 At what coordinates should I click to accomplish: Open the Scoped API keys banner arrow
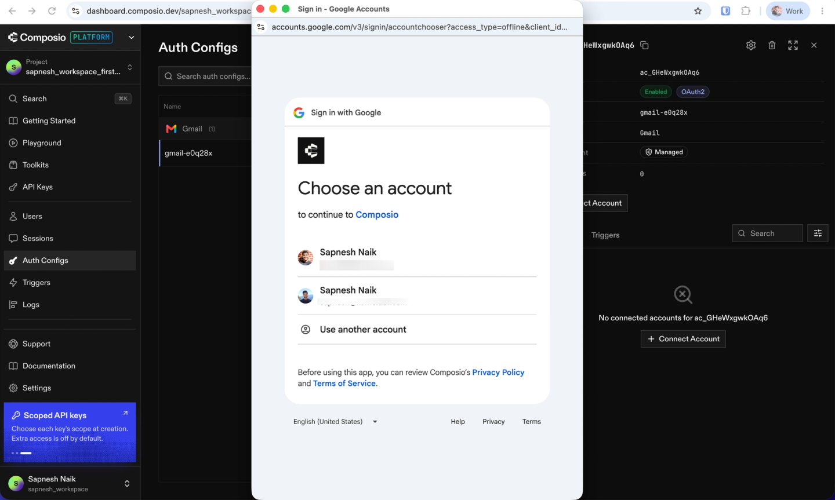125,413
